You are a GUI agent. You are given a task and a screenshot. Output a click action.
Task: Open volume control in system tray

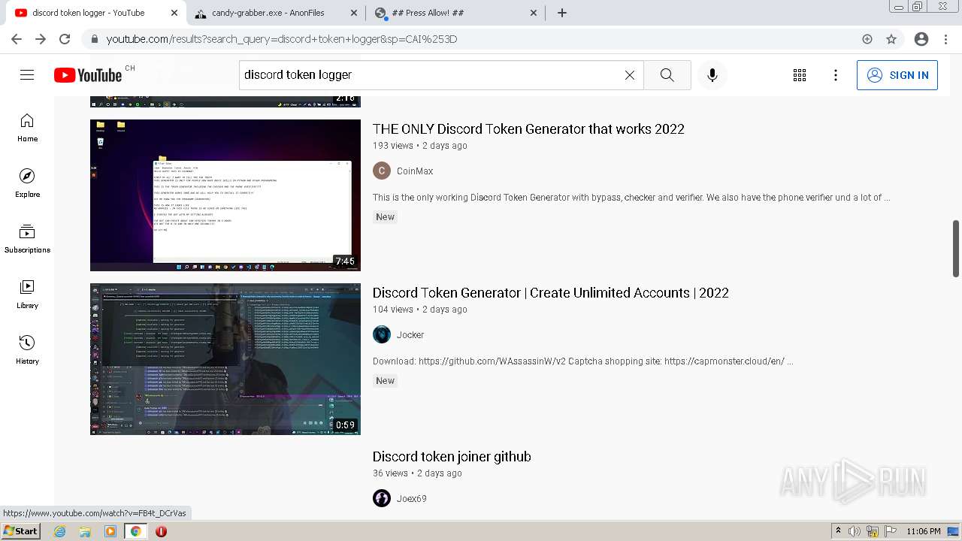855,531
